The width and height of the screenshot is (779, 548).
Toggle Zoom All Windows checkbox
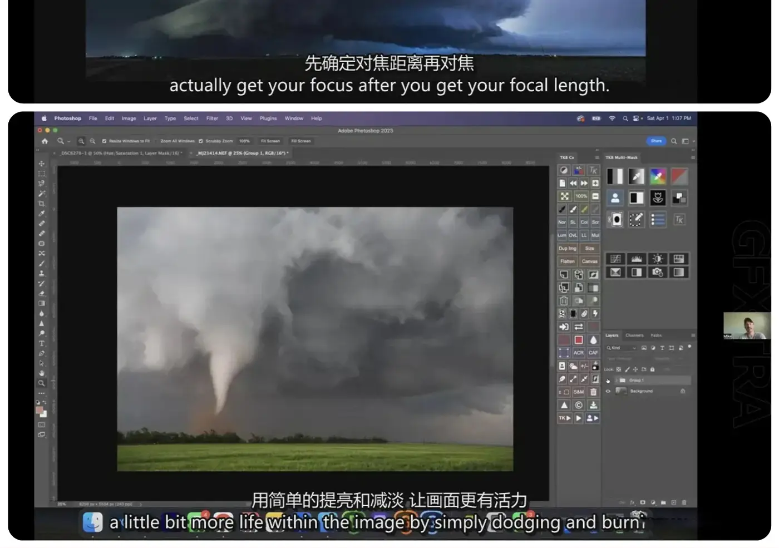[156, 141]
